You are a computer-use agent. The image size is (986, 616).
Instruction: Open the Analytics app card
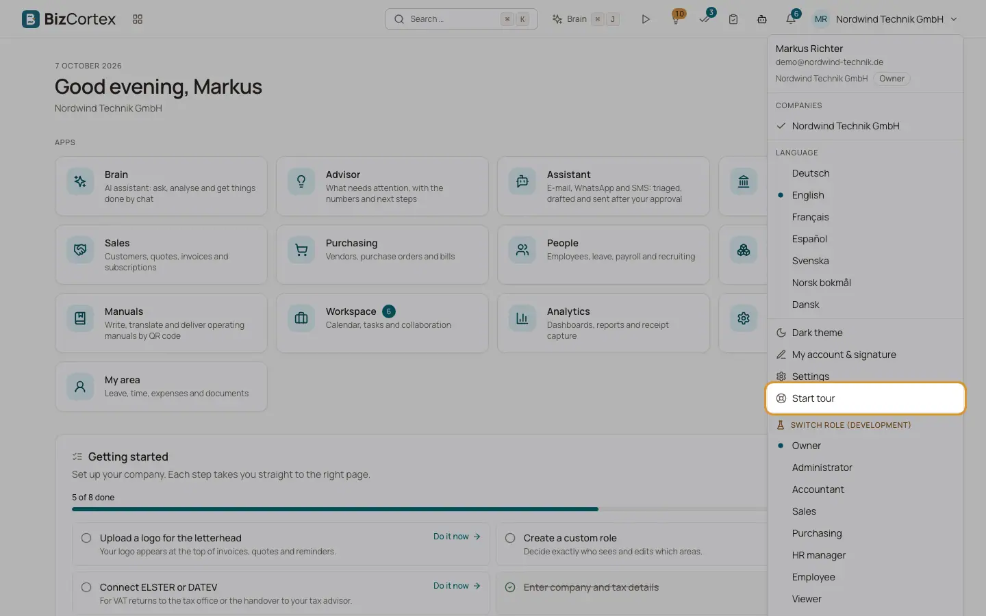[x=603, y=323]
